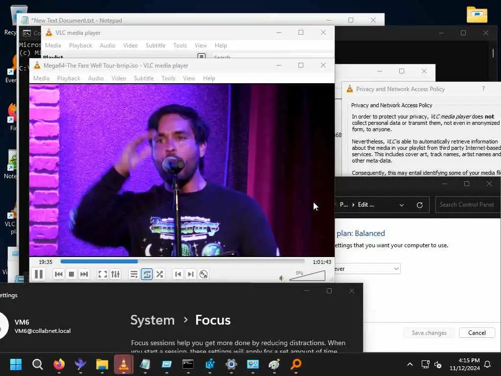Open Playback menu in Mega64 VLC window
Viewport: 501px width, 376px height.
[68, 78]
